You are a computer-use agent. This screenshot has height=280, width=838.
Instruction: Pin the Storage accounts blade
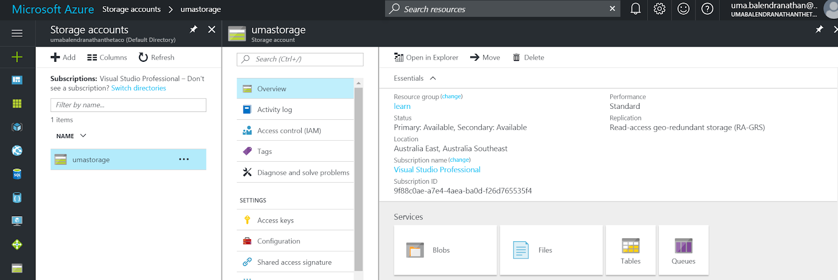point(193,29)
